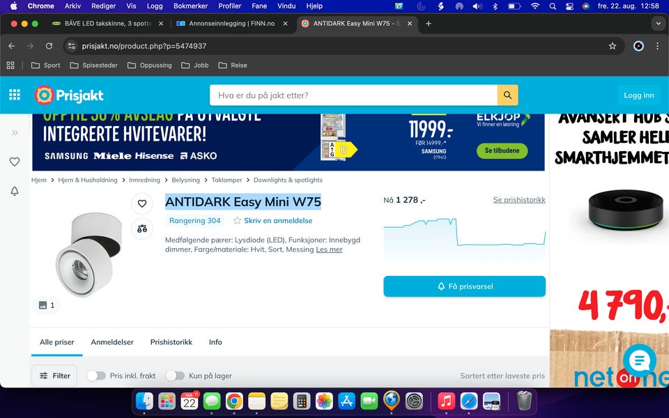Select the Info tab
669x418 pixels.
click(x=215, y=342)
